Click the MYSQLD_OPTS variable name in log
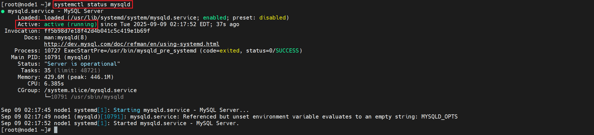This screenshot has width=594, height=135. click(x=439, y=117)
